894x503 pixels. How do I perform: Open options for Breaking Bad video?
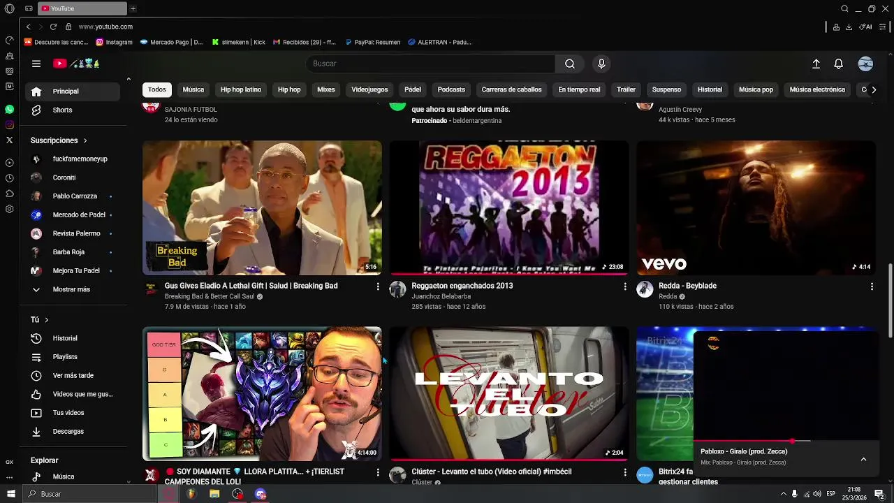pyautogui.click(x=378, y=286)
